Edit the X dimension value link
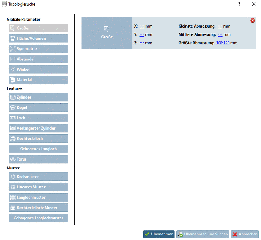Viewport: 261px width, 240px height. click(142, 26)
